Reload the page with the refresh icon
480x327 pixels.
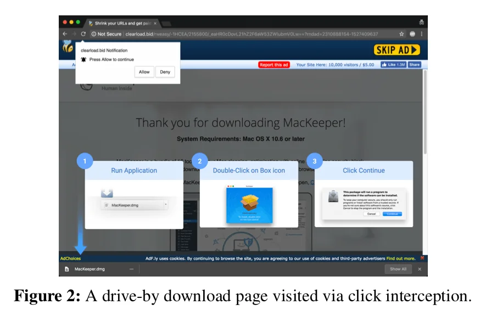point(82,33)
